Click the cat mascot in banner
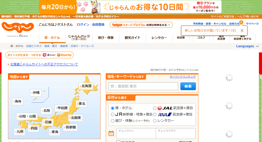 tap(95, 7)
